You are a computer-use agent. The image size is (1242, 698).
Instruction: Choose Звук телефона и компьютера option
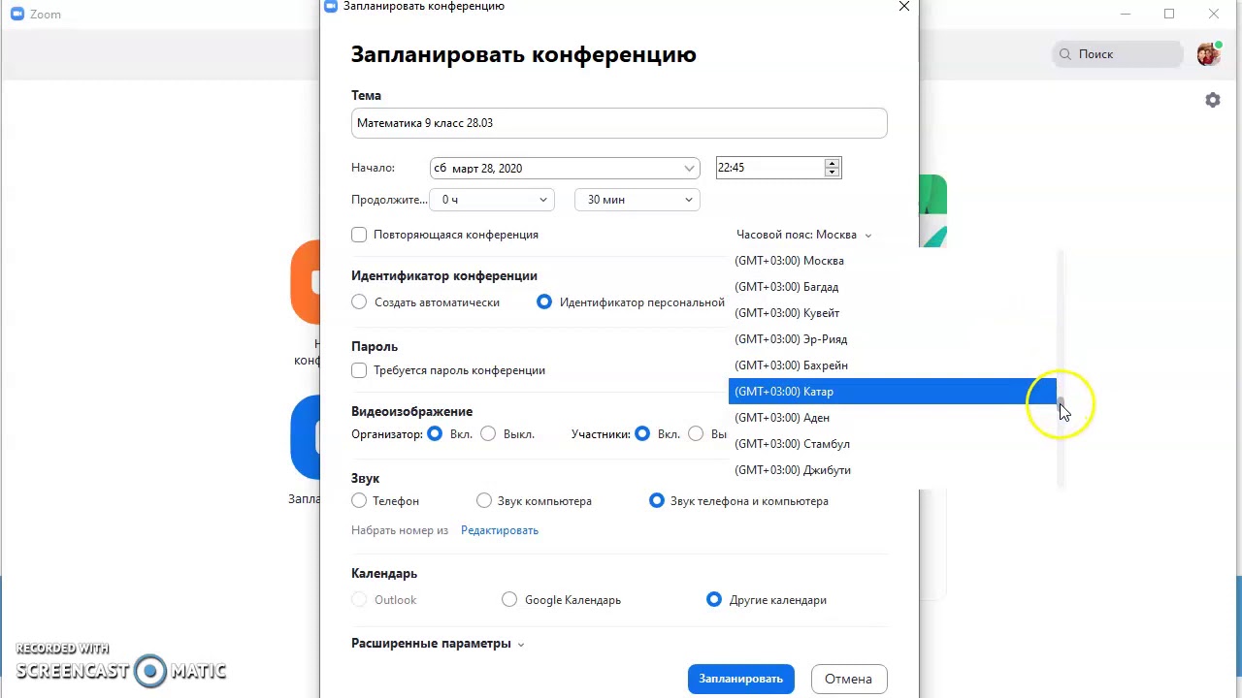[657, 501]
